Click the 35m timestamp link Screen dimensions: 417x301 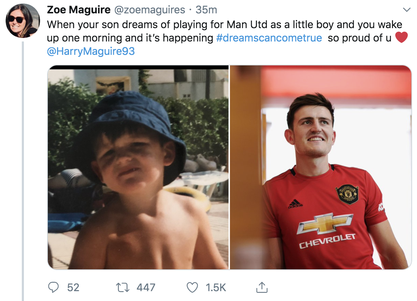(206, 10)
